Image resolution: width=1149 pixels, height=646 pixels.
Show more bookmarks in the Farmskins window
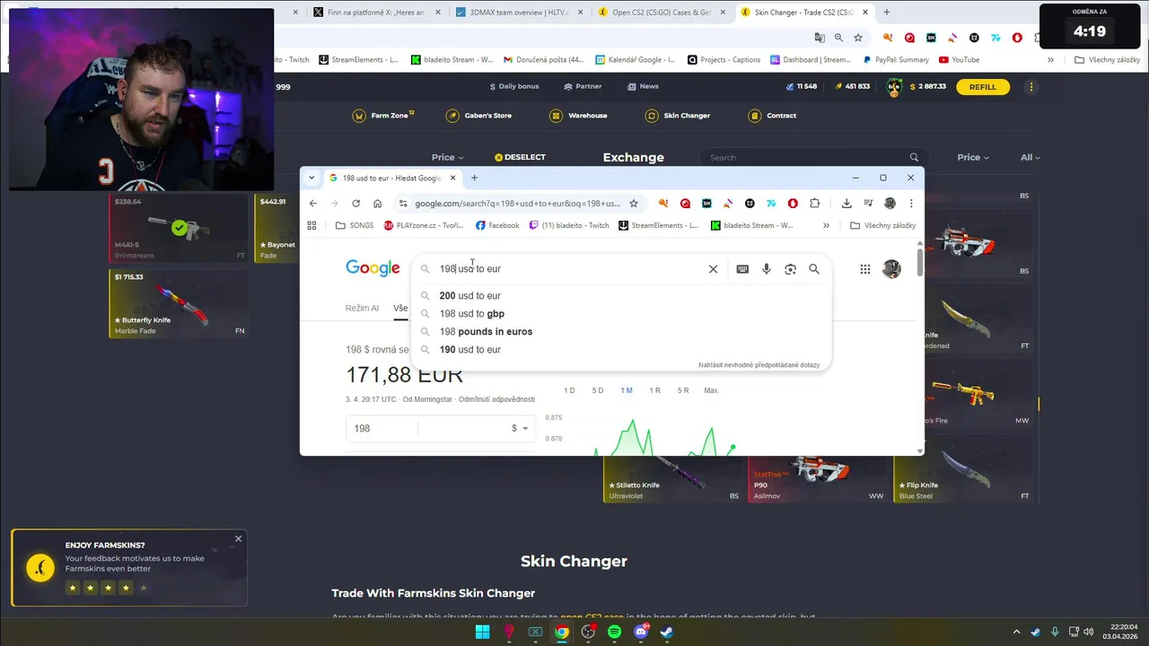coord(1050,60)
